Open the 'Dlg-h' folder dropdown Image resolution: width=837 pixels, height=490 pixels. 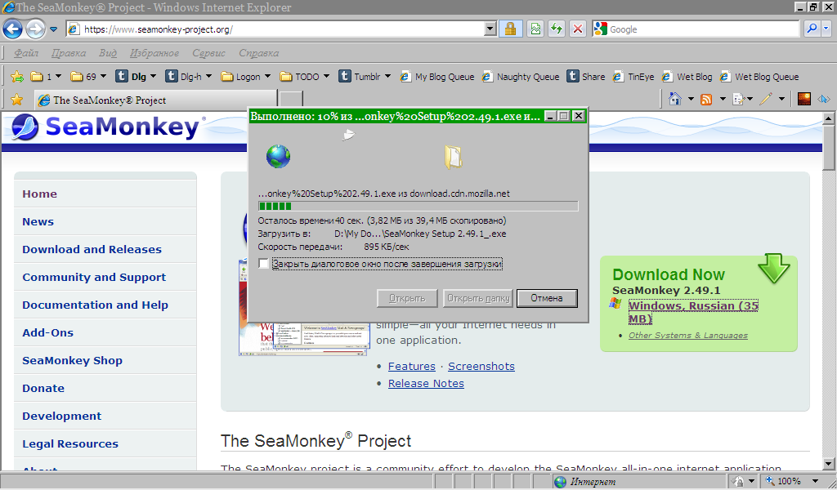coord(208,77)
